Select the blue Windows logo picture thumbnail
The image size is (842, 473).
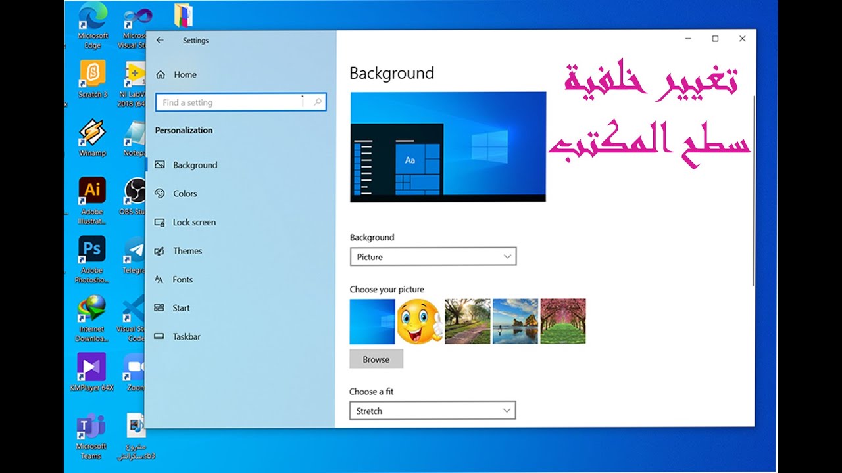[x=372, y=321]
